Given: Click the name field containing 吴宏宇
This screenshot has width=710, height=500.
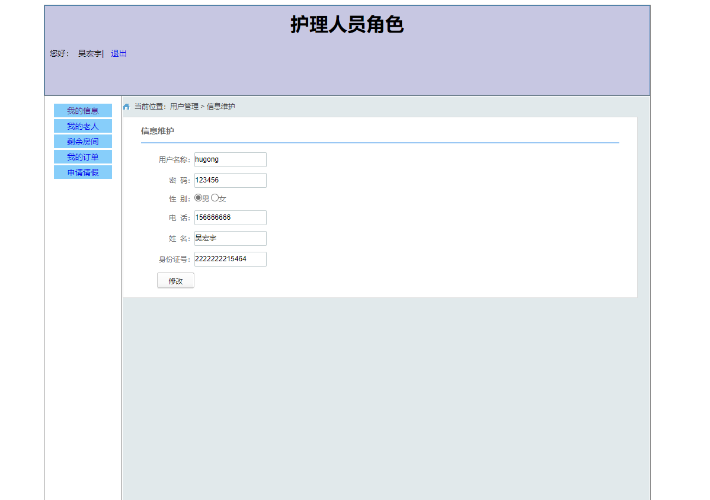Looking at the screenshot, I should point(230,238).
